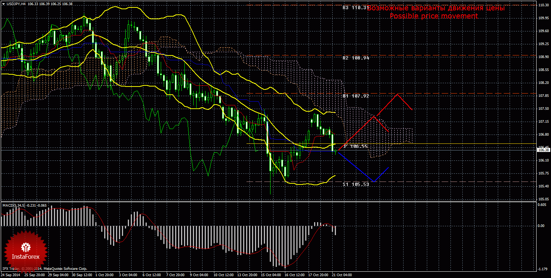Click the 25 Sep 20:00 time label
Screen dimensions: 551x278
35,275
